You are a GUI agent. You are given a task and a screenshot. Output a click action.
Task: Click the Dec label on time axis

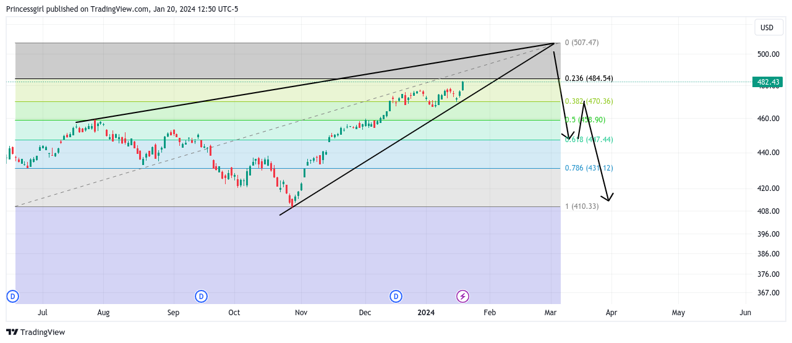tap(365, 313)
